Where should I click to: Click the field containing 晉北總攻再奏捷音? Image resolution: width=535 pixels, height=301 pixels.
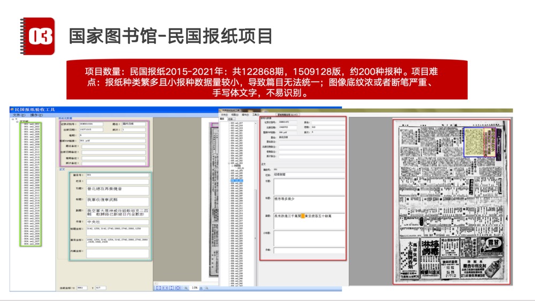pos(117,189)
